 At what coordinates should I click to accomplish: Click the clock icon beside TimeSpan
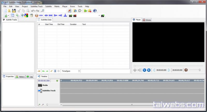pyautogui.click(x=58, y=71)
